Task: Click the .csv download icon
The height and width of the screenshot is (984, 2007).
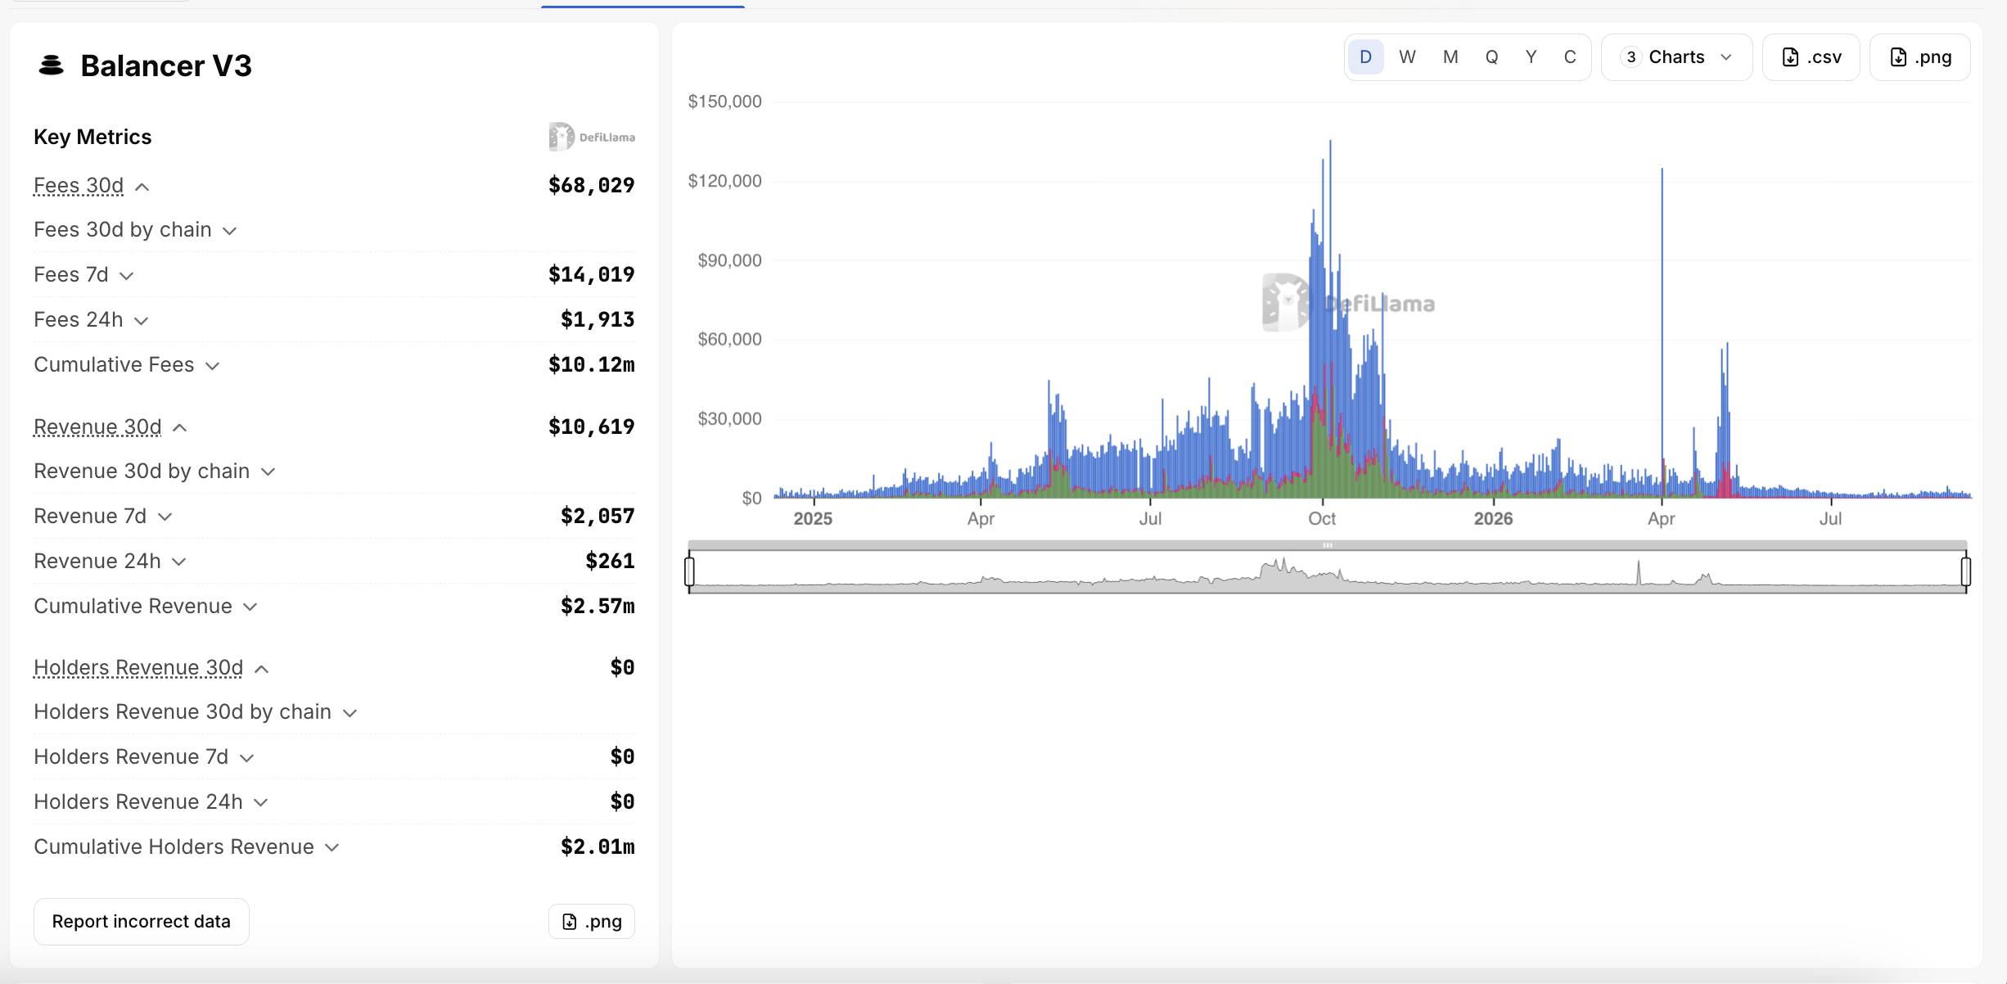Action: (x=1790, y=57)
